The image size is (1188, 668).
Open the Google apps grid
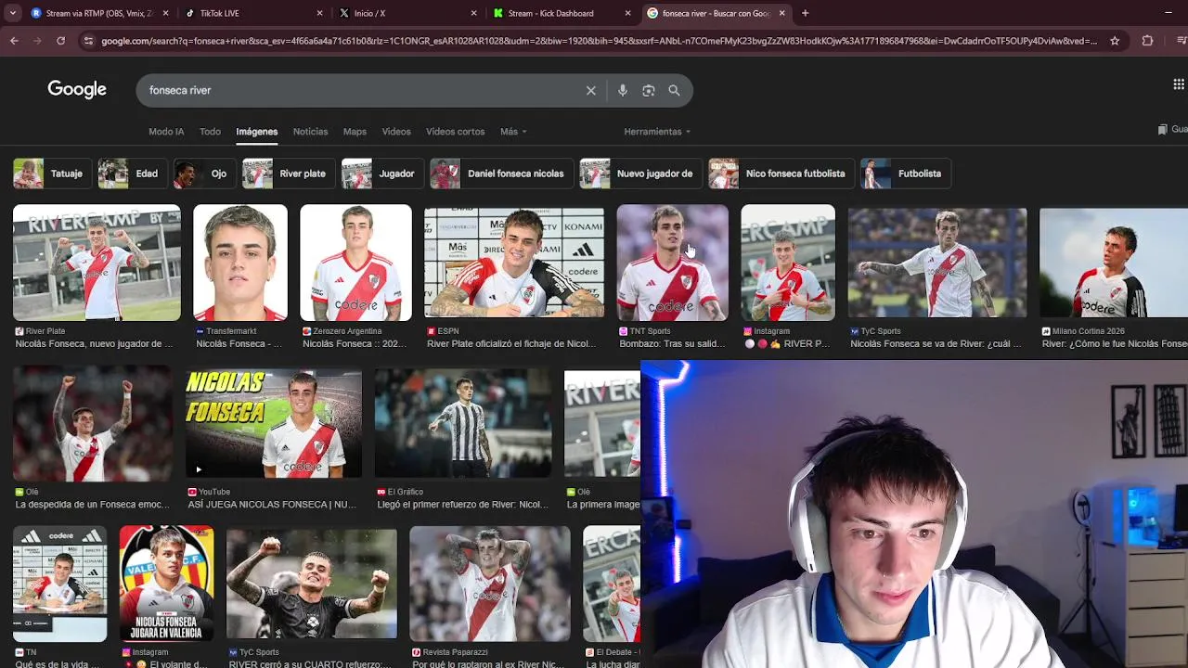click(1179, 84)
